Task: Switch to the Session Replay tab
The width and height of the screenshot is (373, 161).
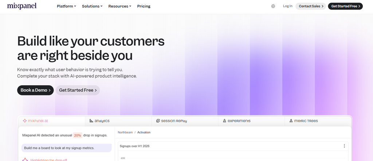Action: click(x=185, y=121)
